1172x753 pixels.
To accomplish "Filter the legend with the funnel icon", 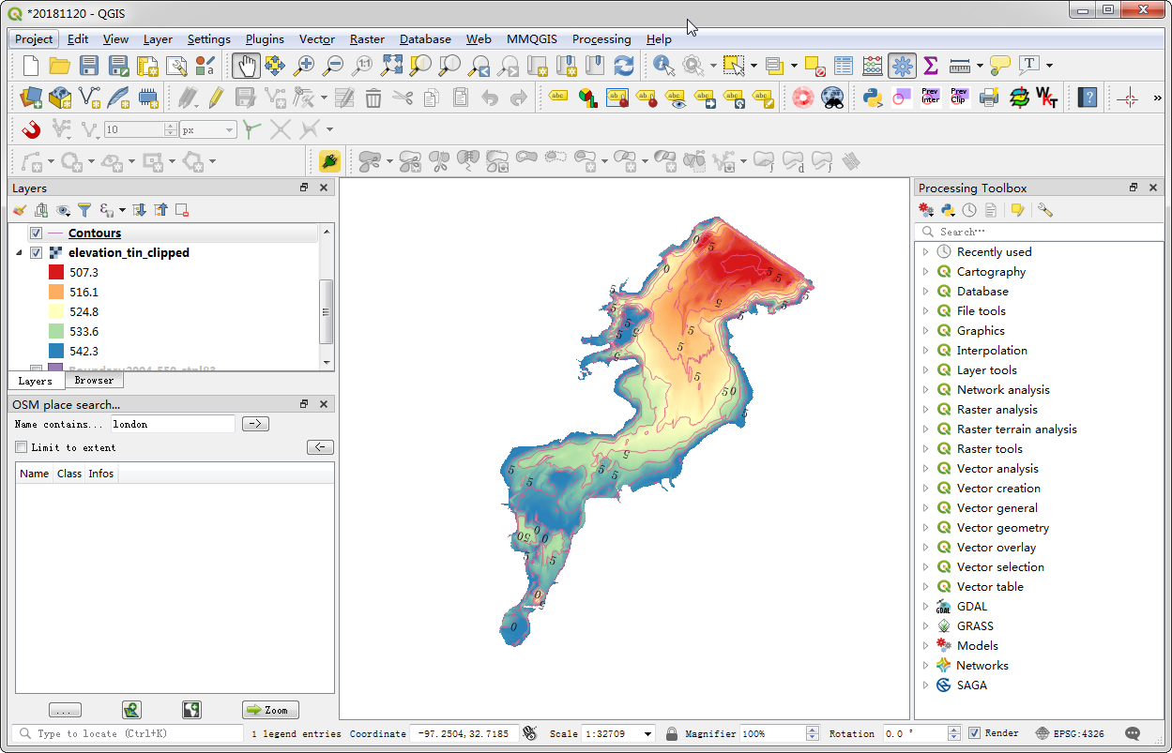I will [84, 210].
